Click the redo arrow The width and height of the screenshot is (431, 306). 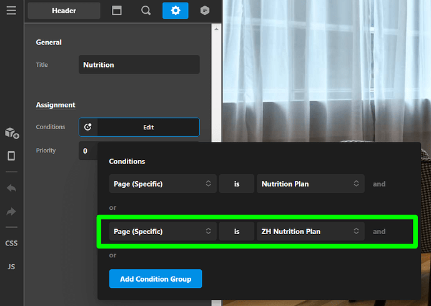(x=11, y=212)
